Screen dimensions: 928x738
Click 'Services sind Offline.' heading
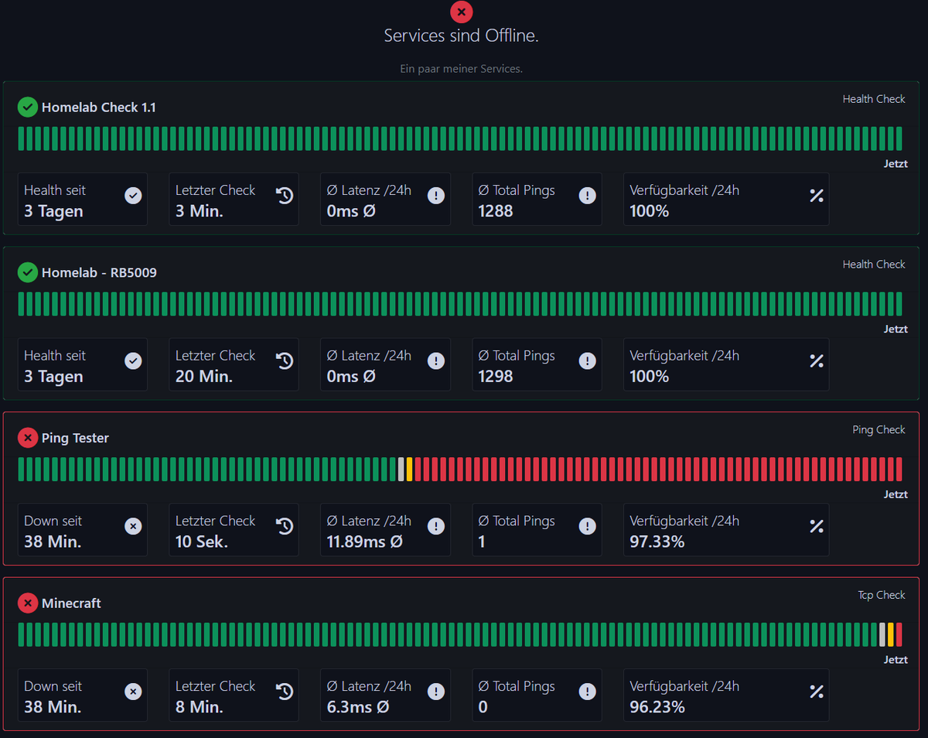click(x=462, y=36)
